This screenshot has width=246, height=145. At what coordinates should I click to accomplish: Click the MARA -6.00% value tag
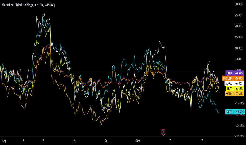pyautogui.click(x=238, y=83)
